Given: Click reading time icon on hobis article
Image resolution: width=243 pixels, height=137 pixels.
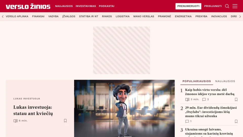Looking at the screenshot, I should (x=187, y=99).
